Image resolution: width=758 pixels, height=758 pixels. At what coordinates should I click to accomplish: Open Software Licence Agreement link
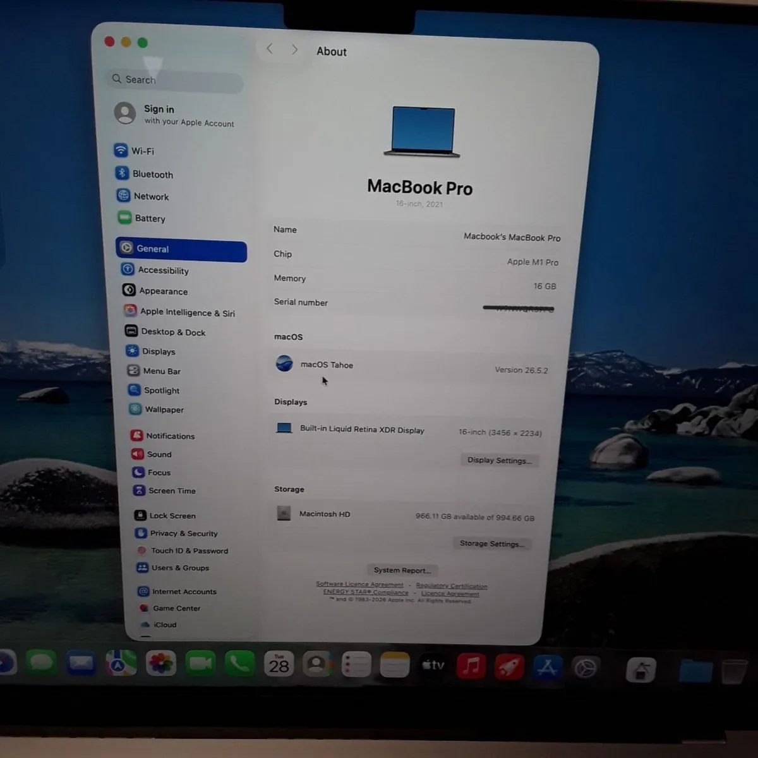359,584
